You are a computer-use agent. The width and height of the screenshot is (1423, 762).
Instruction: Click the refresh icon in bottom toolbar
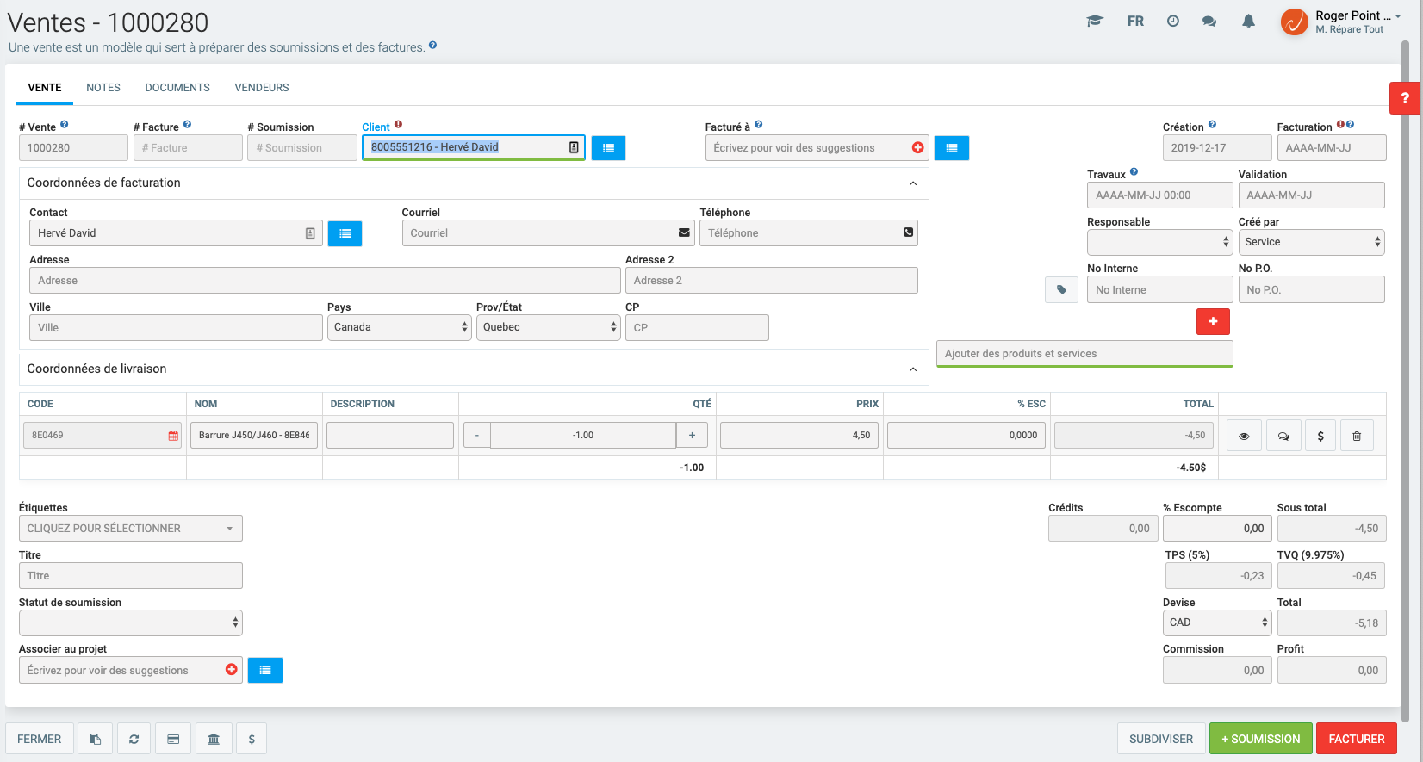pos(134,739)
